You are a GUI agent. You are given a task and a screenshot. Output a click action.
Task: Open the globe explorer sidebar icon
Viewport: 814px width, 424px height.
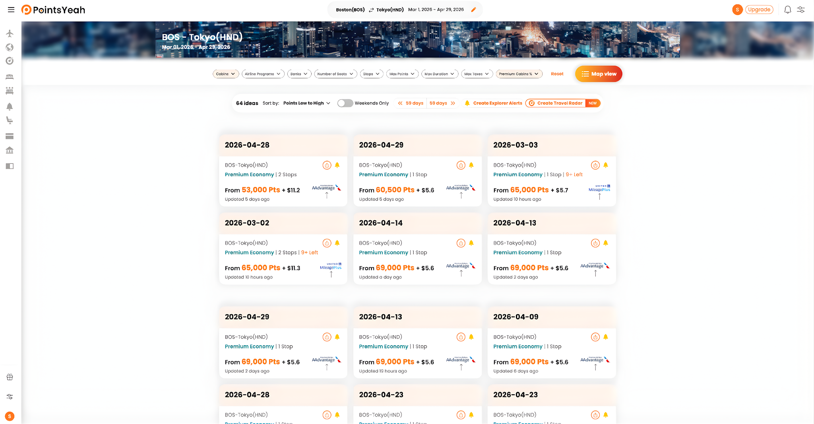coord(10,47)
